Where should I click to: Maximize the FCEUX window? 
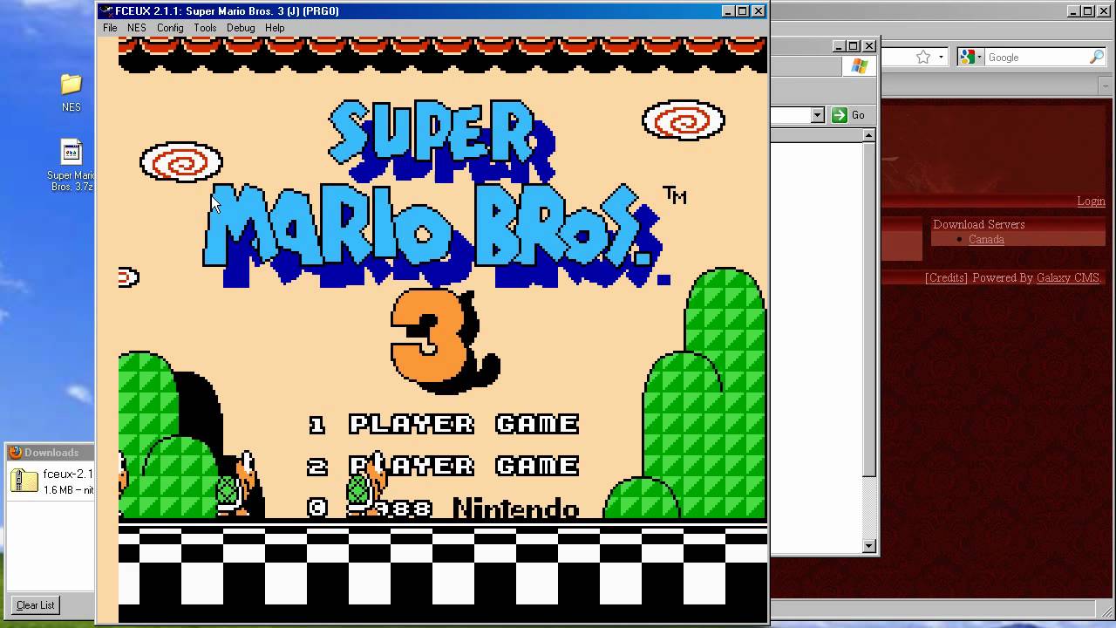pyautogui.click(x=742, y=11)
